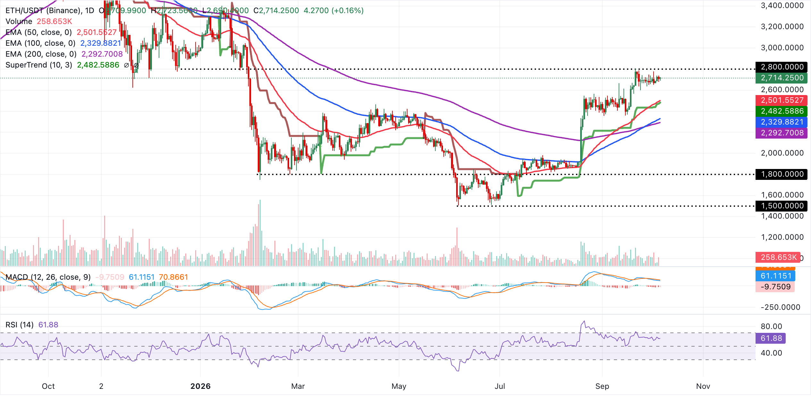
Task: Click the blue 2,329.8821 value beside EMA 100 legend
Action: [x=101, y=43]
